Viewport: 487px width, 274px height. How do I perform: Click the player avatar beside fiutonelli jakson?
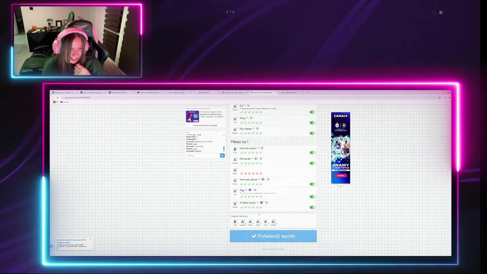[235, 149]
